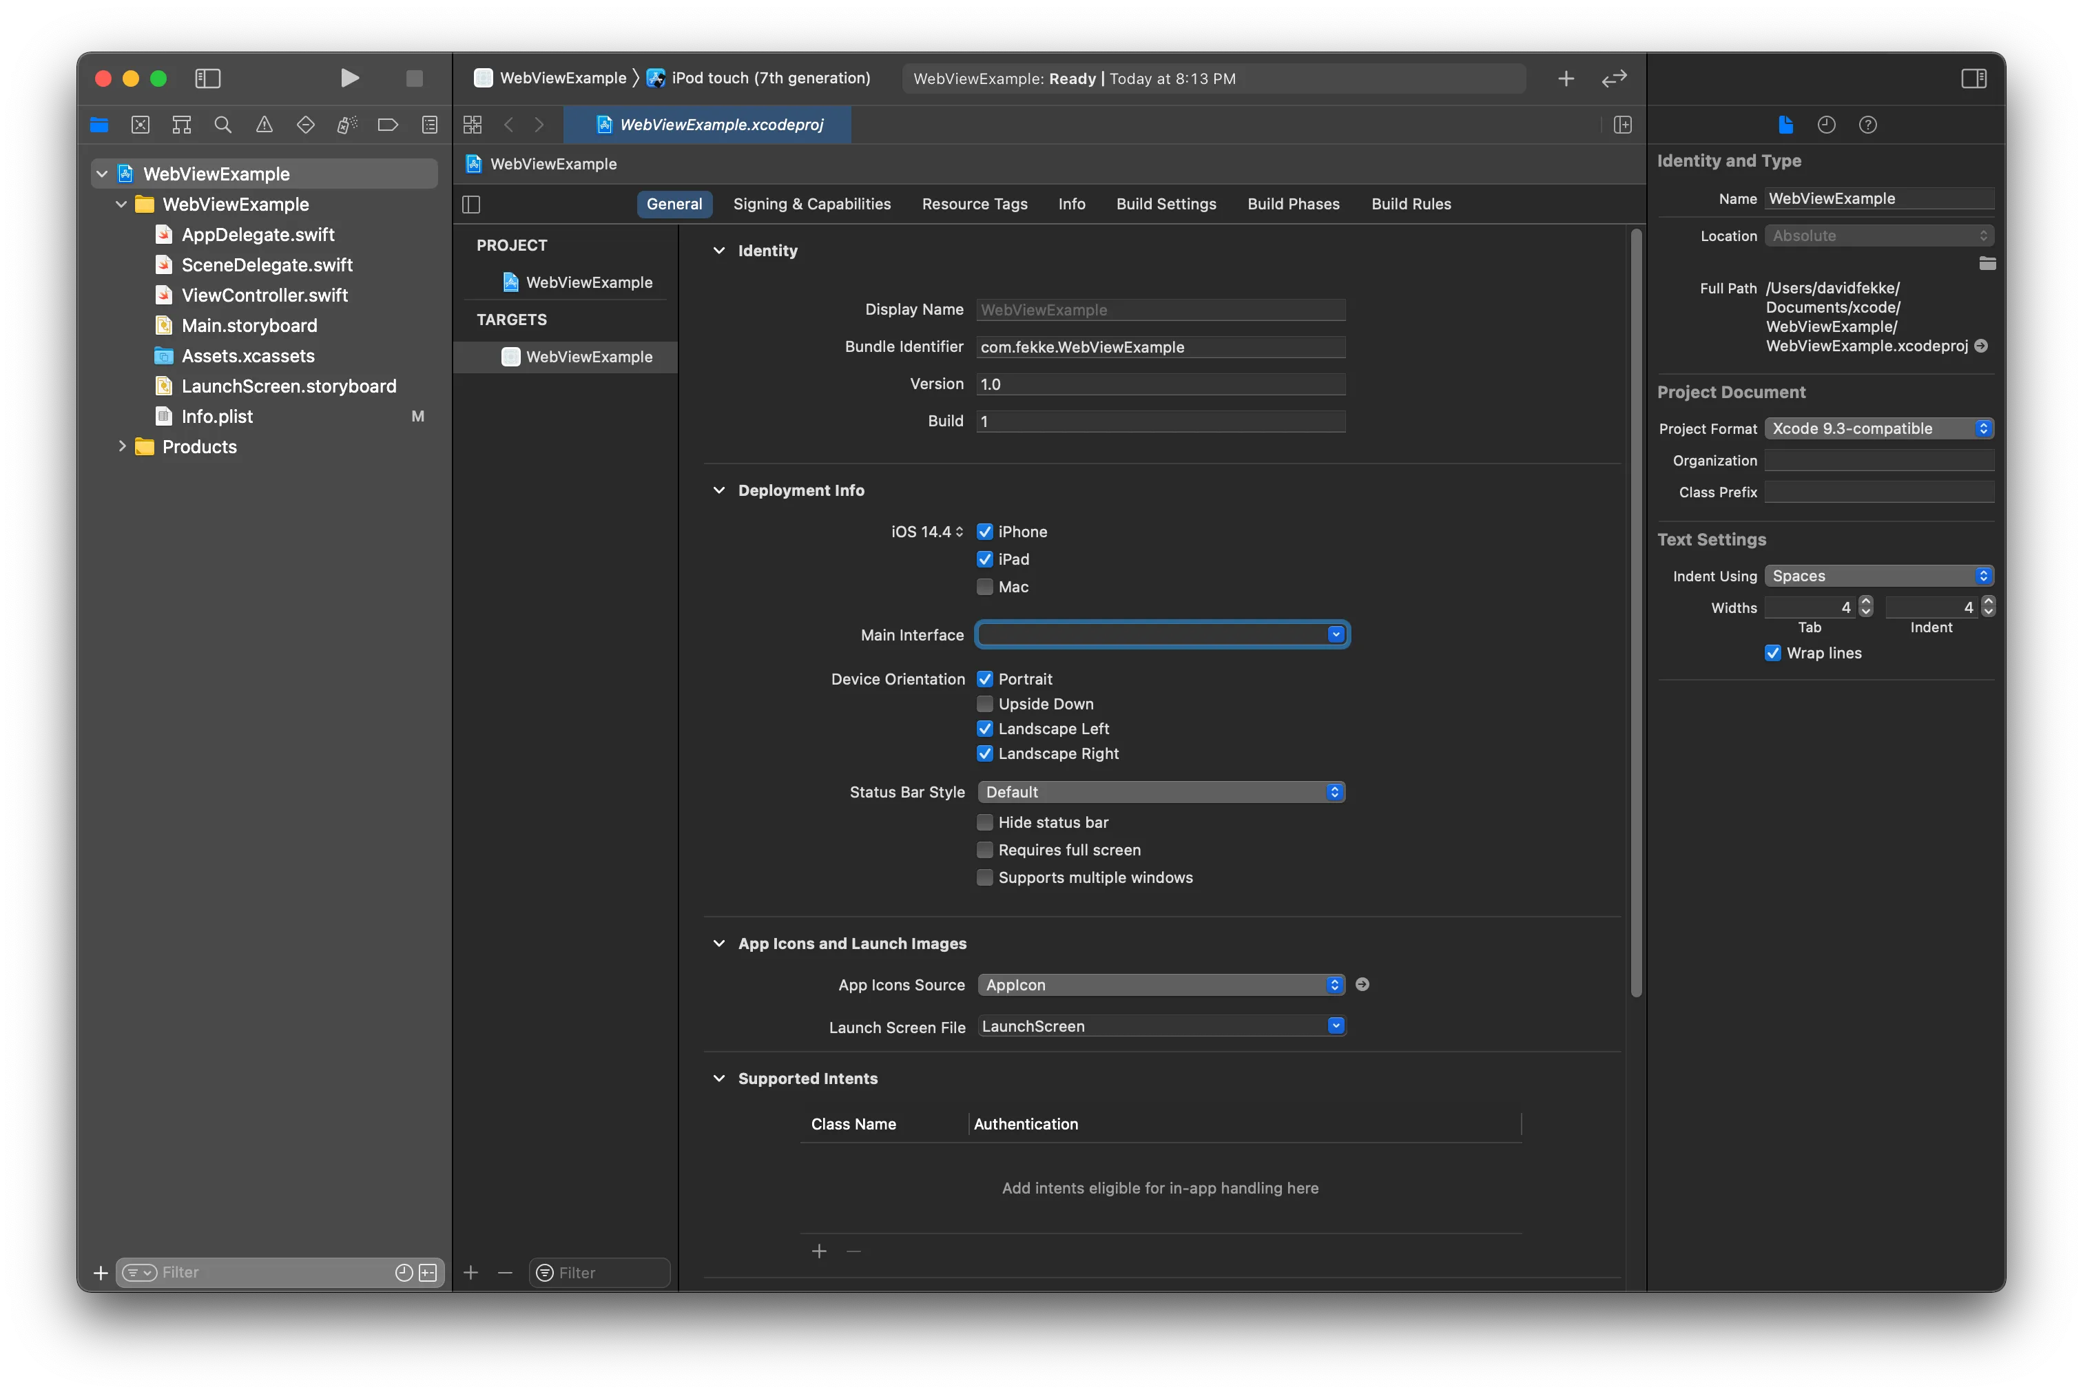Enable Supports multiple windows
The width and height of the screenshot is (2083, 1394).
coord(984,877)
